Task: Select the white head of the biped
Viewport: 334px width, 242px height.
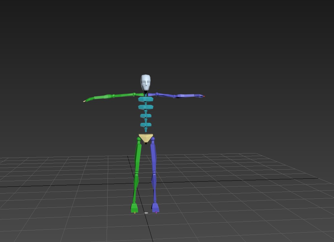Action: (145, 82)
